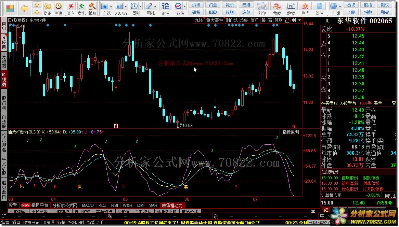Viewport: 399px width, 227px height.
Task: Toggle 窗 multi-window mode
Action: point(270,20)
